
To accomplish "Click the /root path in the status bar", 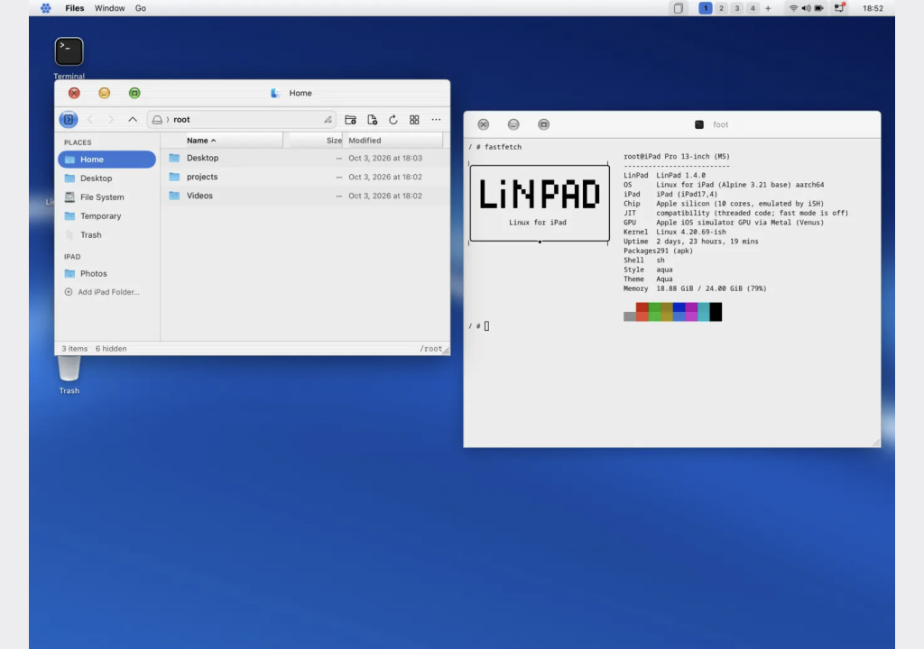I will tap(430, 349).
